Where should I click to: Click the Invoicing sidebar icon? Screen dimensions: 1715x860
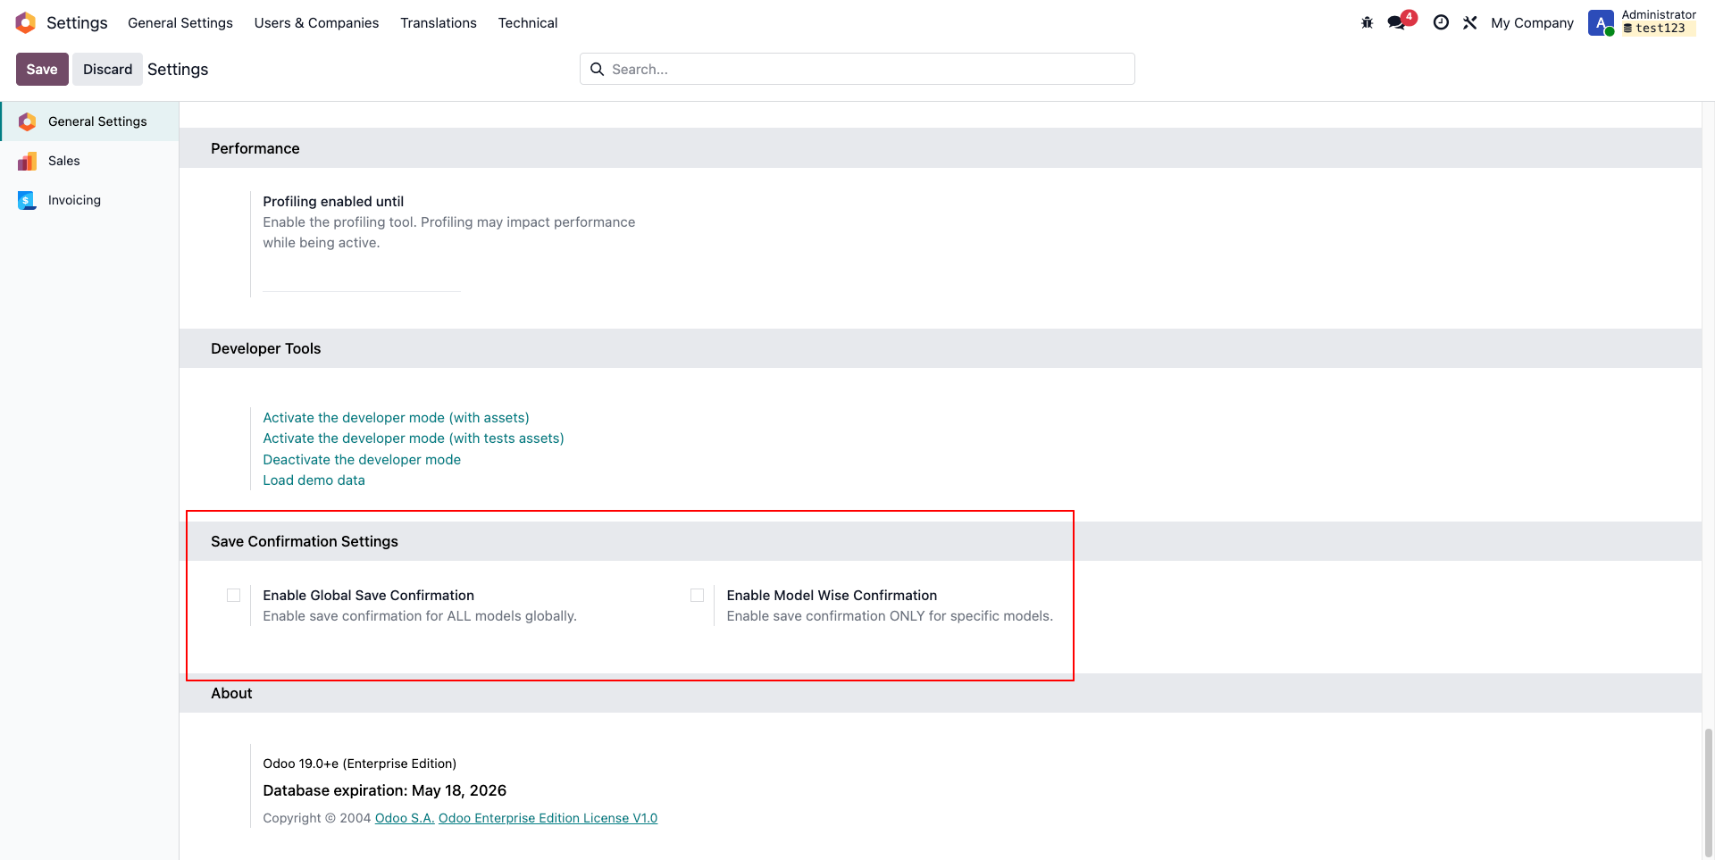click(x=28, y=200)
